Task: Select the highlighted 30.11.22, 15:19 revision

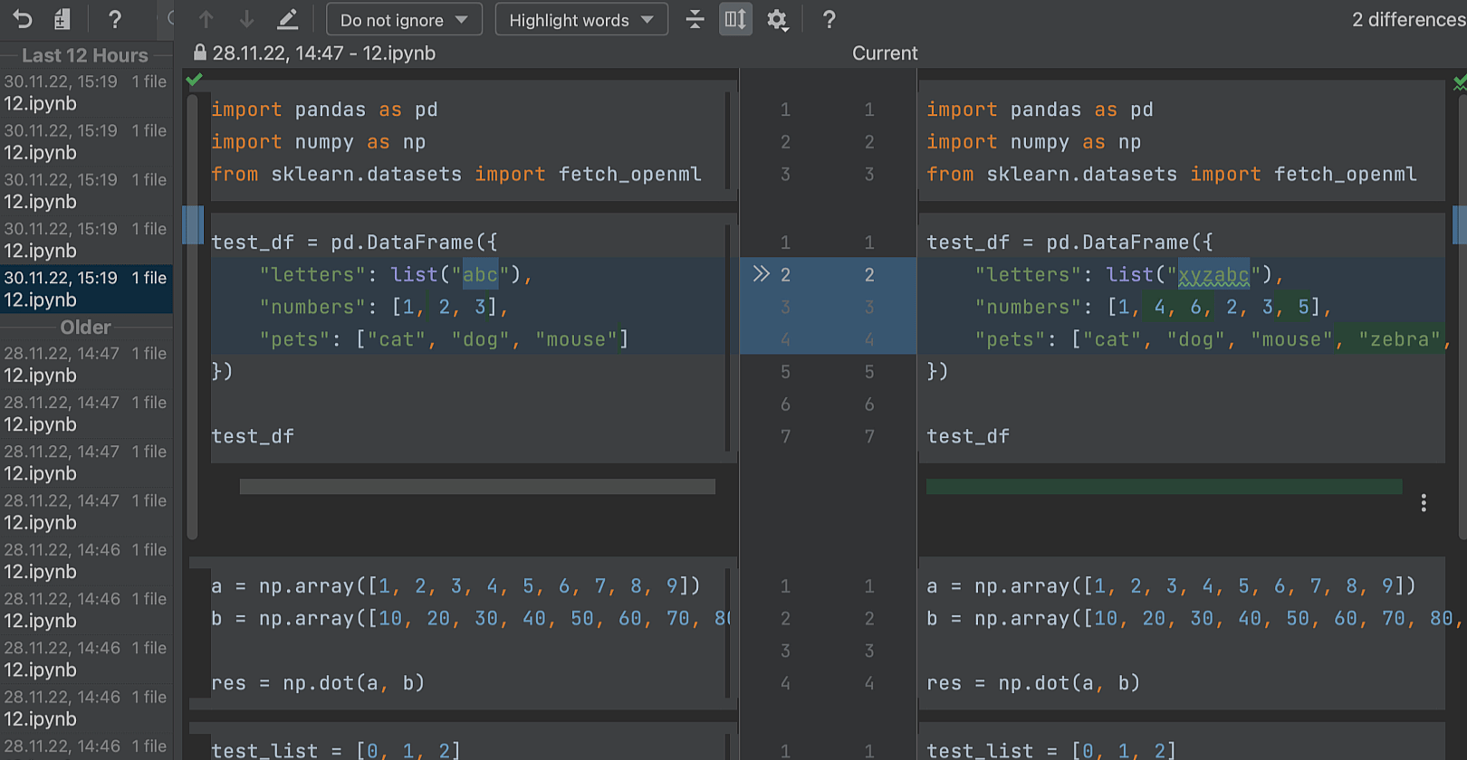Action: pyautogui.click(x=85, y=289)
